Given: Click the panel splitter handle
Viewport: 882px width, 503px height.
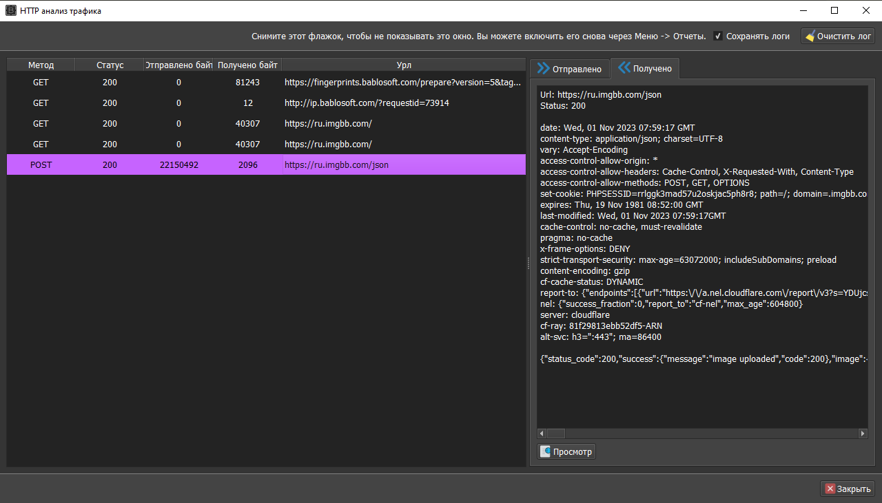Looking at the screenshot, I should pyautogui.click(x=528, y=263).
